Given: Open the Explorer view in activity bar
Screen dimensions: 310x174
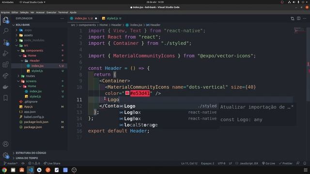Looking at the screenshot, I should tap(5, 20).
